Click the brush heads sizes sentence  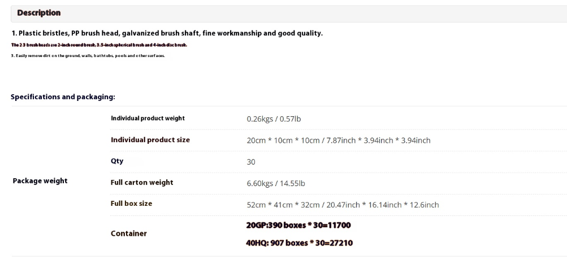(x=99, y=45)
